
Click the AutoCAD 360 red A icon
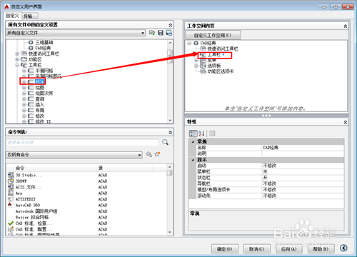10,205
